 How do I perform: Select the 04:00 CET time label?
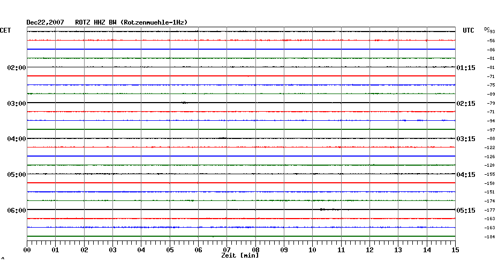point(17,139)
